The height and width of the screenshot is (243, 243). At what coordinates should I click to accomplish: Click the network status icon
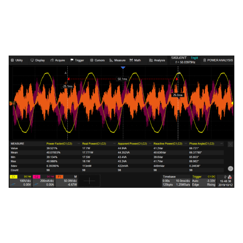(x=230, y=177)
